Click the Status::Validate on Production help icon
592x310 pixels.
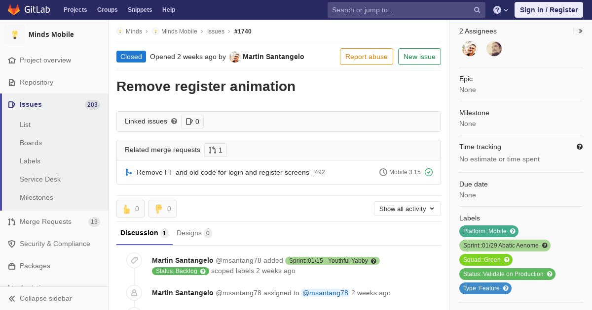550,274
